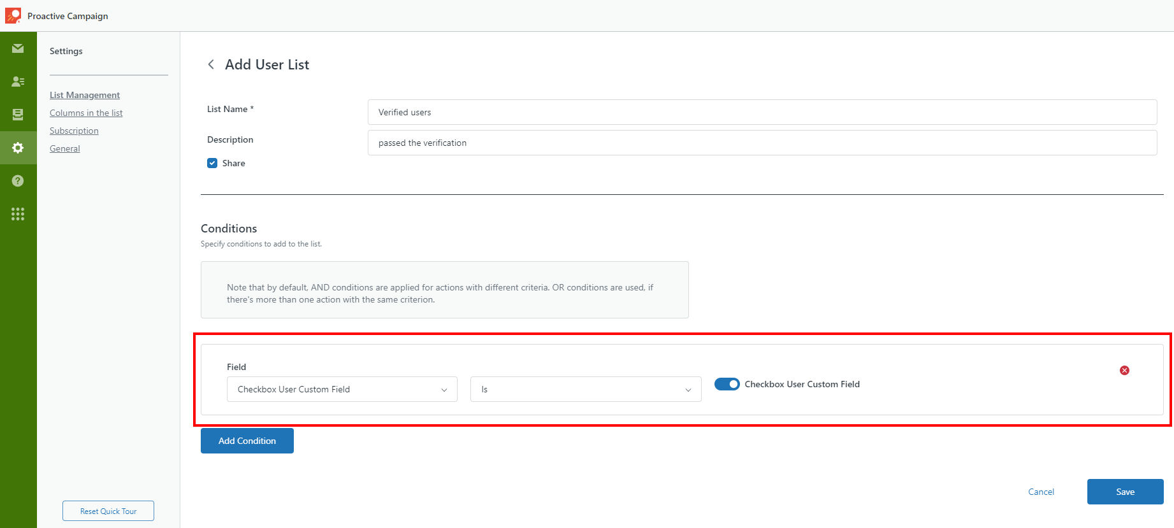1174x528 pixels.
Task: Open the apps grid sidebar icon
Action: [18, 214]
